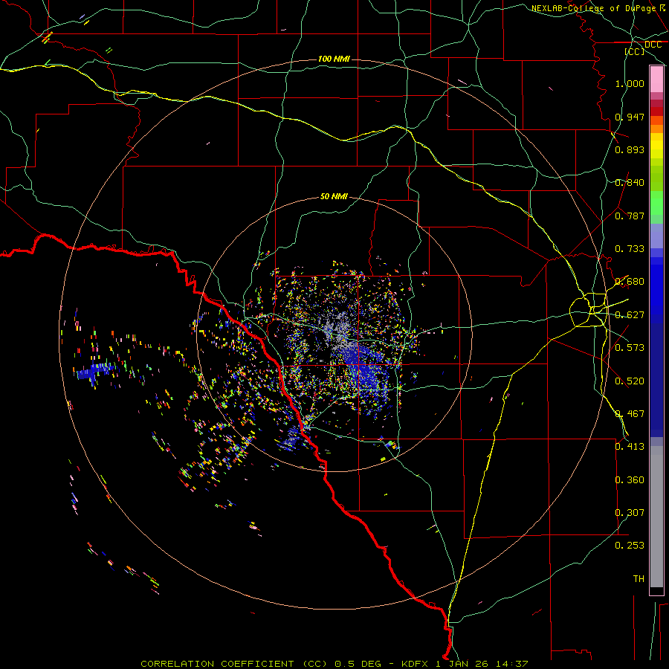Screen dimensions: 669x669
Task: Click the 0.520 scale value
Action: (630, 381)
